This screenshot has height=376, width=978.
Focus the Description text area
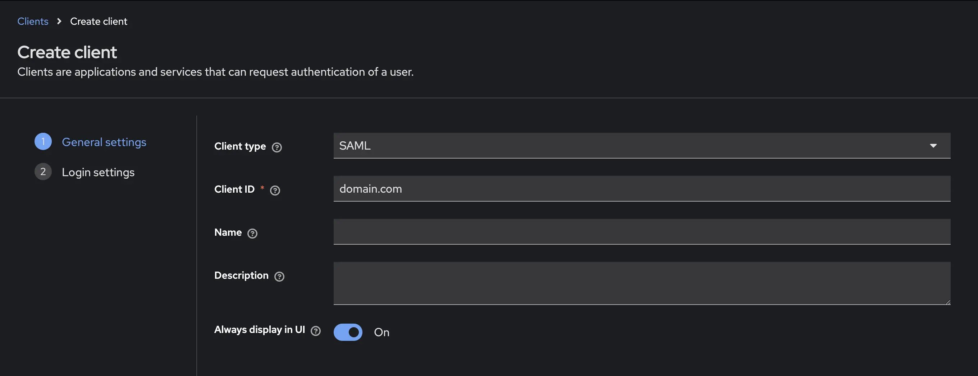point(641,283)
